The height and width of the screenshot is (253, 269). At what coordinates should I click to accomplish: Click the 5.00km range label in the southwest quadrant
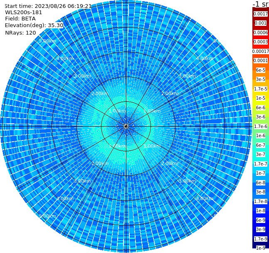pyautogui.click(x=47, y=216)
